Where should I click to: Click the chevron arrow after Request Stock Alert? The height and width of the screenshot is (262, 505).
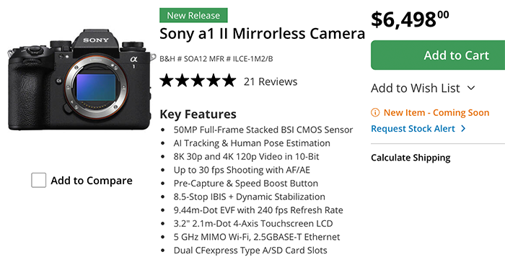463,129
